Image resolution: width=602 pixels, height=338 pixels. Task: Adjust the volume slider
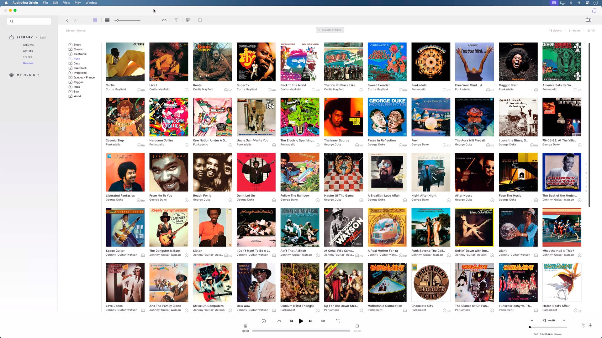click(548, 327)
